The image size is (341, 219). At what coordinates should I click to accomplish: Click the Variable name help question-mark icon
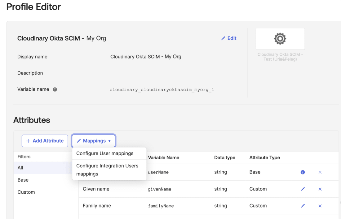coord(55,89)
